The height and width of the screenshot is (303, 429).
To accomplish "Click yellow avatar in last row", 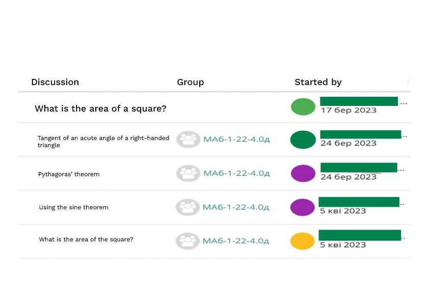I will 302,241.
